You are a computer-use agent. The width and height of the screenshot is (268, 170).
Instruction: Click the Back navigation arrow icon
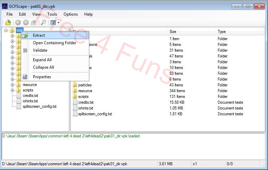18,23
